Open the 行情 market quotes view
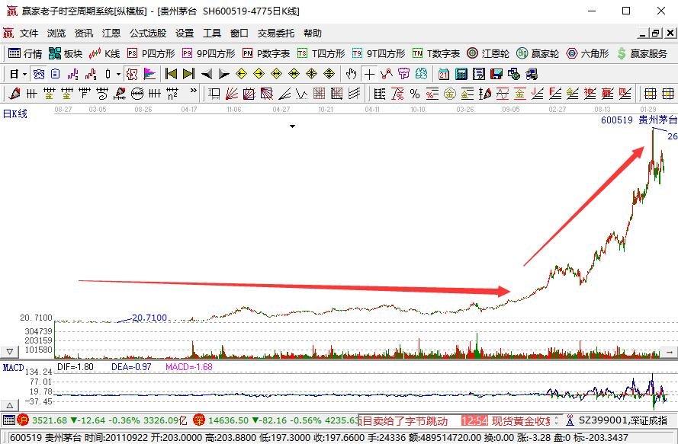678x444 pixels. (x=25, y=53)
